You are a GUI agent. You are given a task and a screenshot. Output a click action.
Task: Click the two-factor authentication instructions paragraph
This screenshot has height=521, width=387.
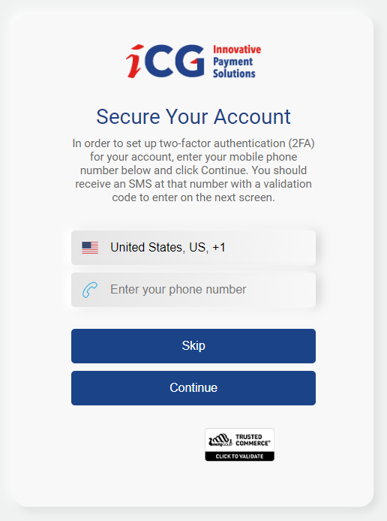193,170
